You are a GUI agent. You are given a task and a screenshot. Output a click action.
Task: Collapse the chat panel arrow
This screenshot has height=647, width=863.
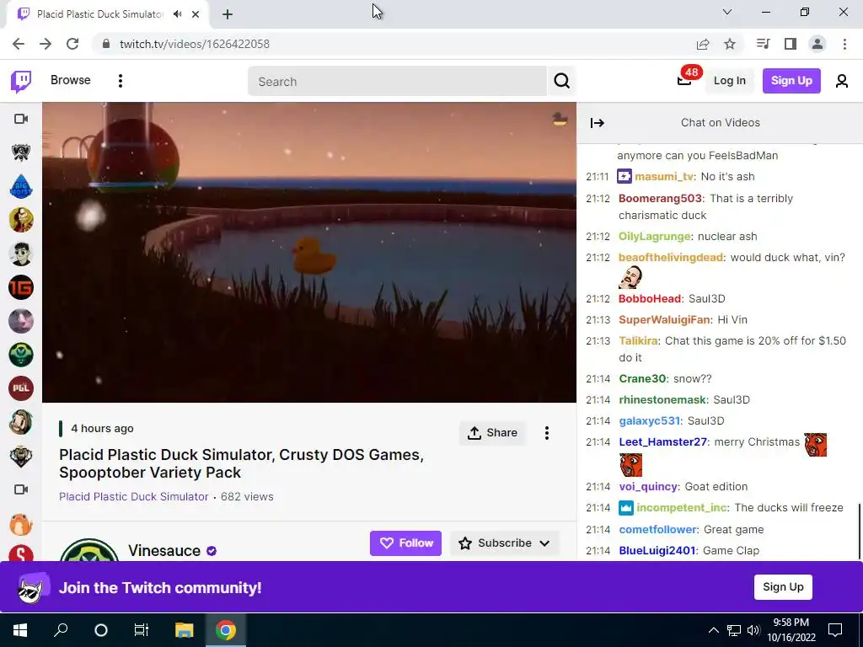[x=598, y=123]
